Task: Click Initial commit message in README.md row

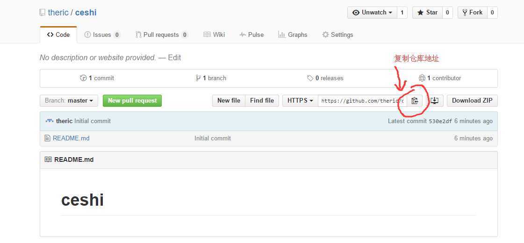Action: tap(213, 138)
